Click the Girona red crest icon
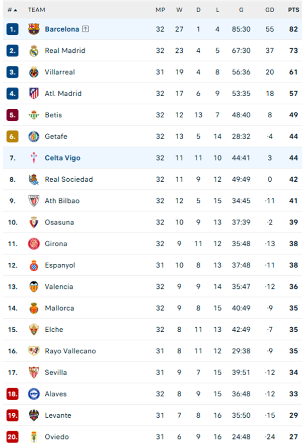Image resolution: width=302 pixels, height=447 pixels. (x=34, y=244)
